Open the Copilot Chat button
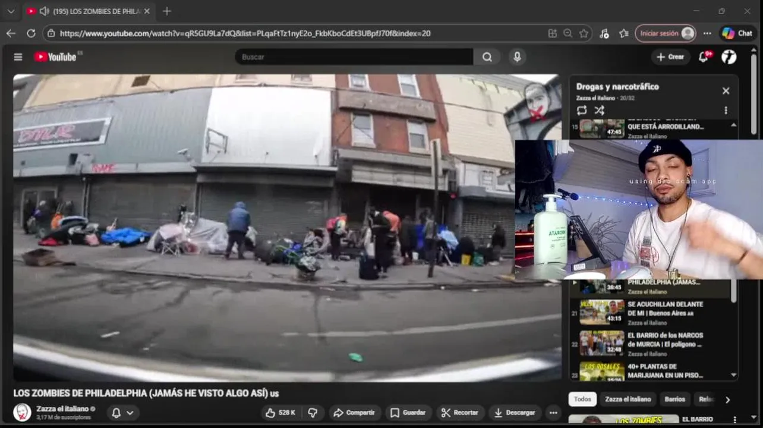 pyautogui.click(x=737, y=33)
